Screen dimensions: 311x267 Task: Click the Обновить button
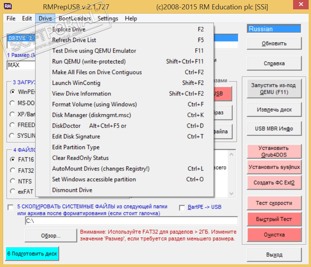click(x=274, y=43)
